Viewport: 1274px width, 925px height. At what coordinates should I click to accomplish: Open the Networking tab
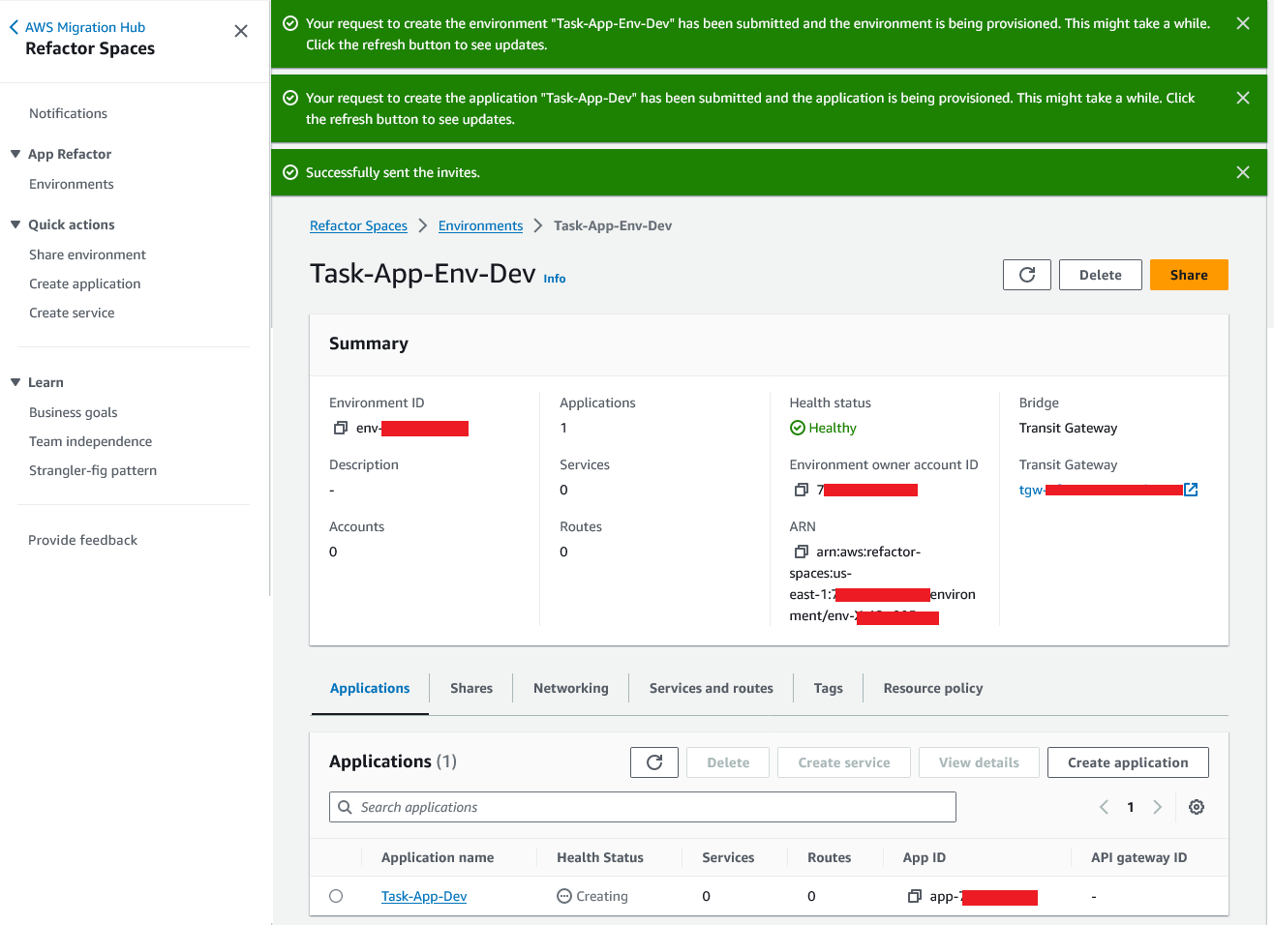tap(571, 688)
